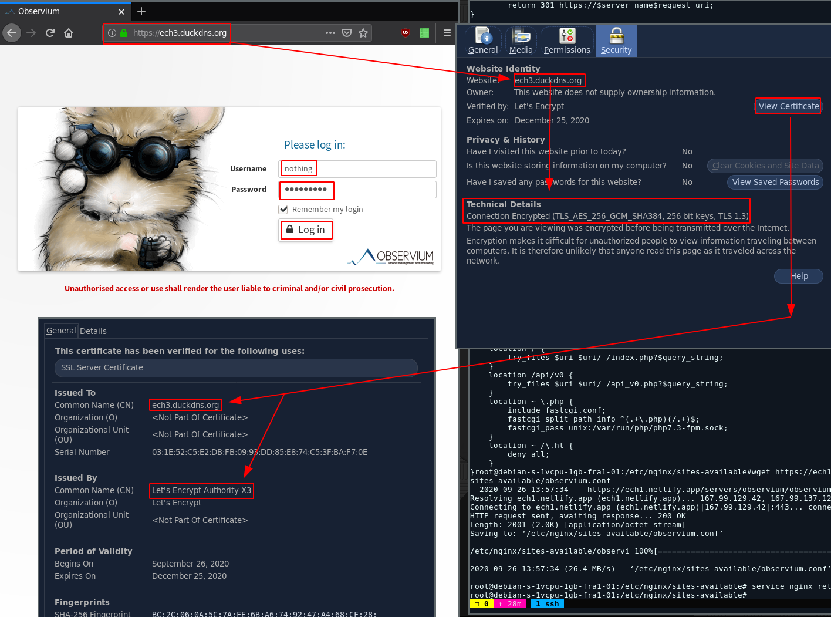Click terminal status bar ssh window label
The width and height of the screenshot is (831, 617).
(548, 604)
